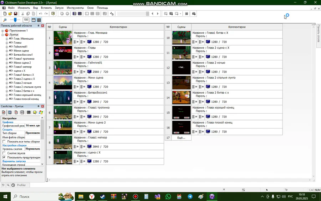Expand the Глава 2 ночью tree node
This screenshot has height=201, width=321.
7,83
